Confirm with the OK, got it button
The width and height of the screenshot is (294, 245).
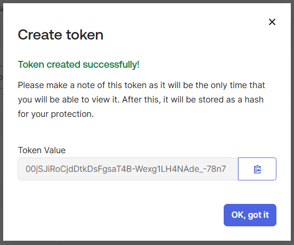(250, 215)
